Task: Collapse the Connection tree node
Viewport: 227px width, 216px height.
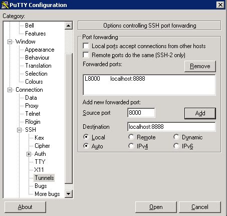Action: [10, 90]
